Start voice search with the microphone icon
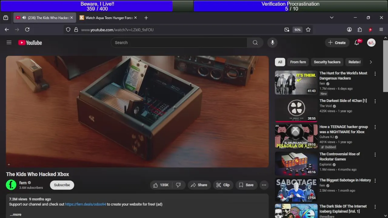This screenshot has width=388, height=218. pyautogui.click(x=273, y=43)
